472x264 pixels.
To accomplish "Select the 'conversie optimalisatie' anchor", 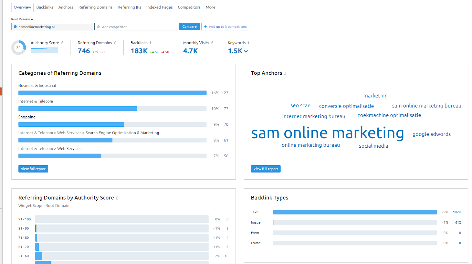I will (346, 106).
